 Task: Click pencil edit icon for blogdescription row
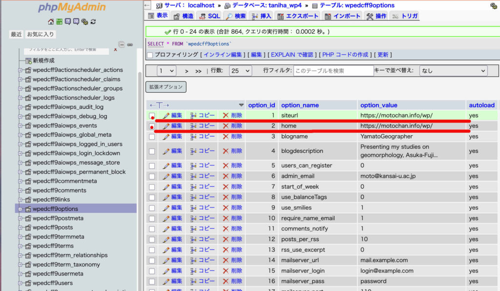point(166,151)
